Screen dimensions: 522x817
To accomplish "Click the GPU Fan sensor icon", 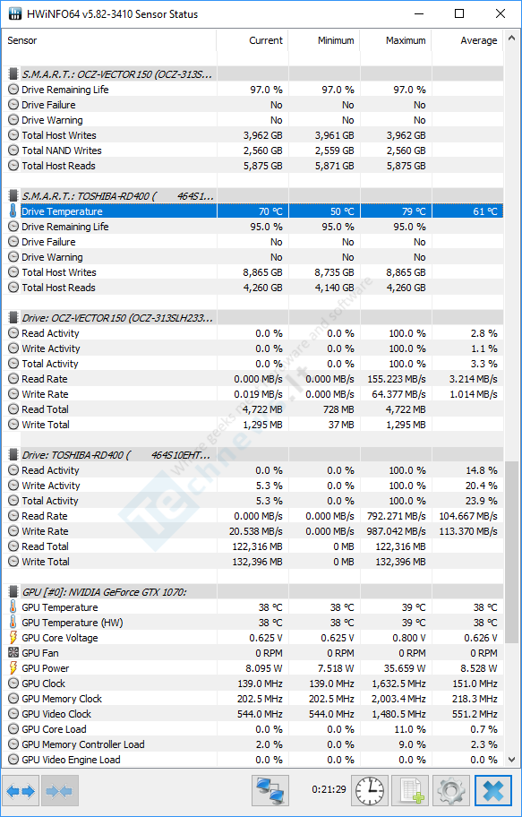I will (13, 653).
